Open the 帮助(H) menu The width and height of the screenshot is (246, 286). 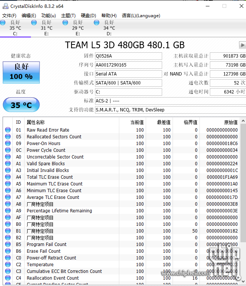click(x=109, y=16)
